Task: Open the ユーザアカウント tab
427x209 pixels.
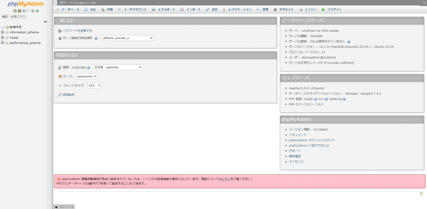Action: (x=132, y=10)
